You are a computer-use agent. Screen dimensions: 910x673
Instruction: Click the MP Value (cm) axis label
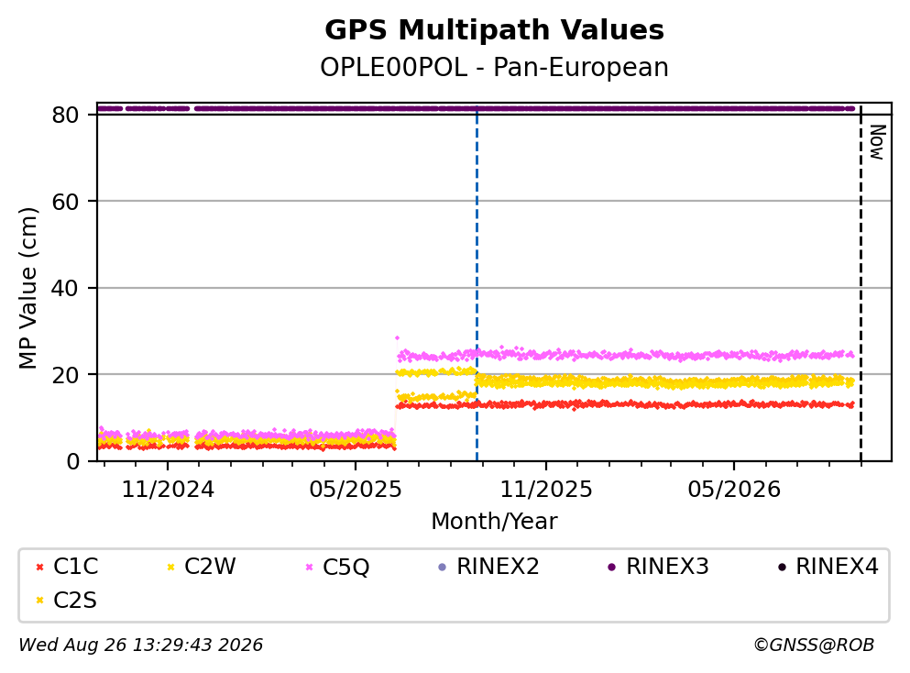click(x=27, y=288)
